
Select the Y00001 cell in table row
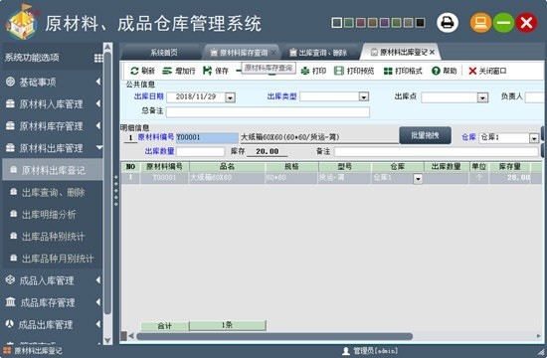[164, 178]
